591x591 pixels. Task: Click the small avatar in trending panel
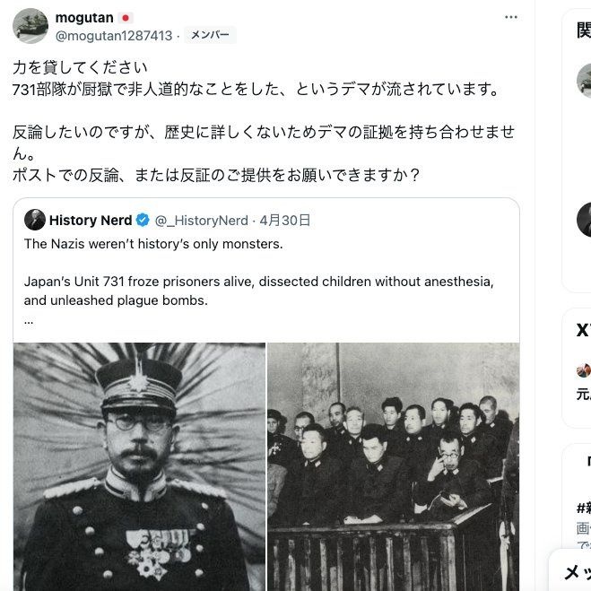(584, 370)
